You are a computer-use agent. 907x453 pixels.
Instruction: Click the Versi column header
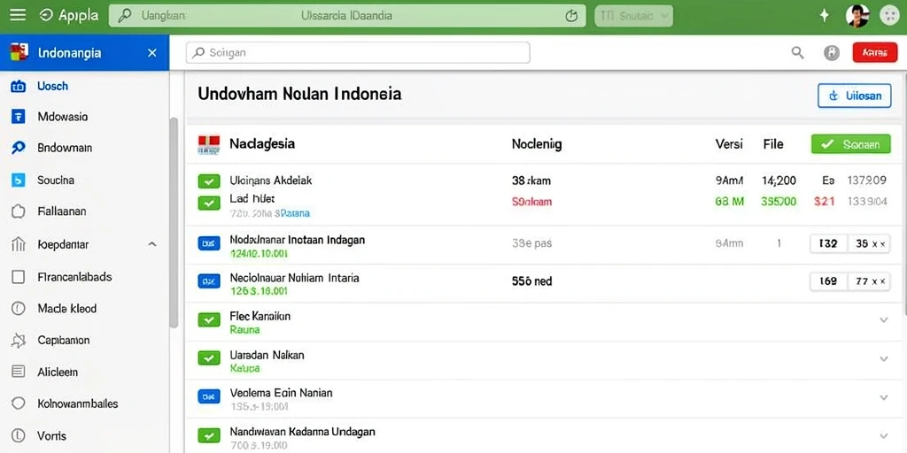pos(729,144)
